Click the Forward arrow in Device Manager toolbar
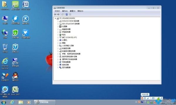Screen dimensions: 176x105 point(58,14)
